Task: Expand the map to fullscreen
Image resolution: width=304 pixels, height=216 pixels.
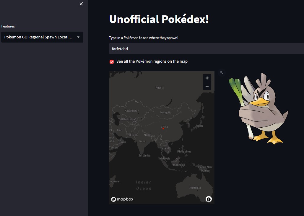Action: click(222, 72)
